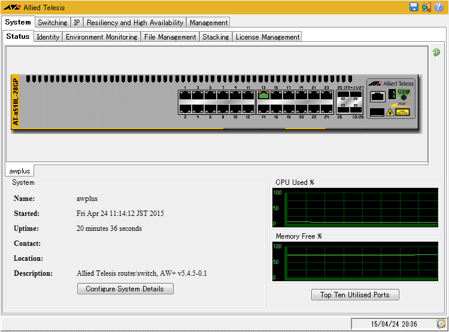The height and width of the screenshot is (332, 449).
Task: Refresh the device view with green arrow
Action: tap(436, 53)
